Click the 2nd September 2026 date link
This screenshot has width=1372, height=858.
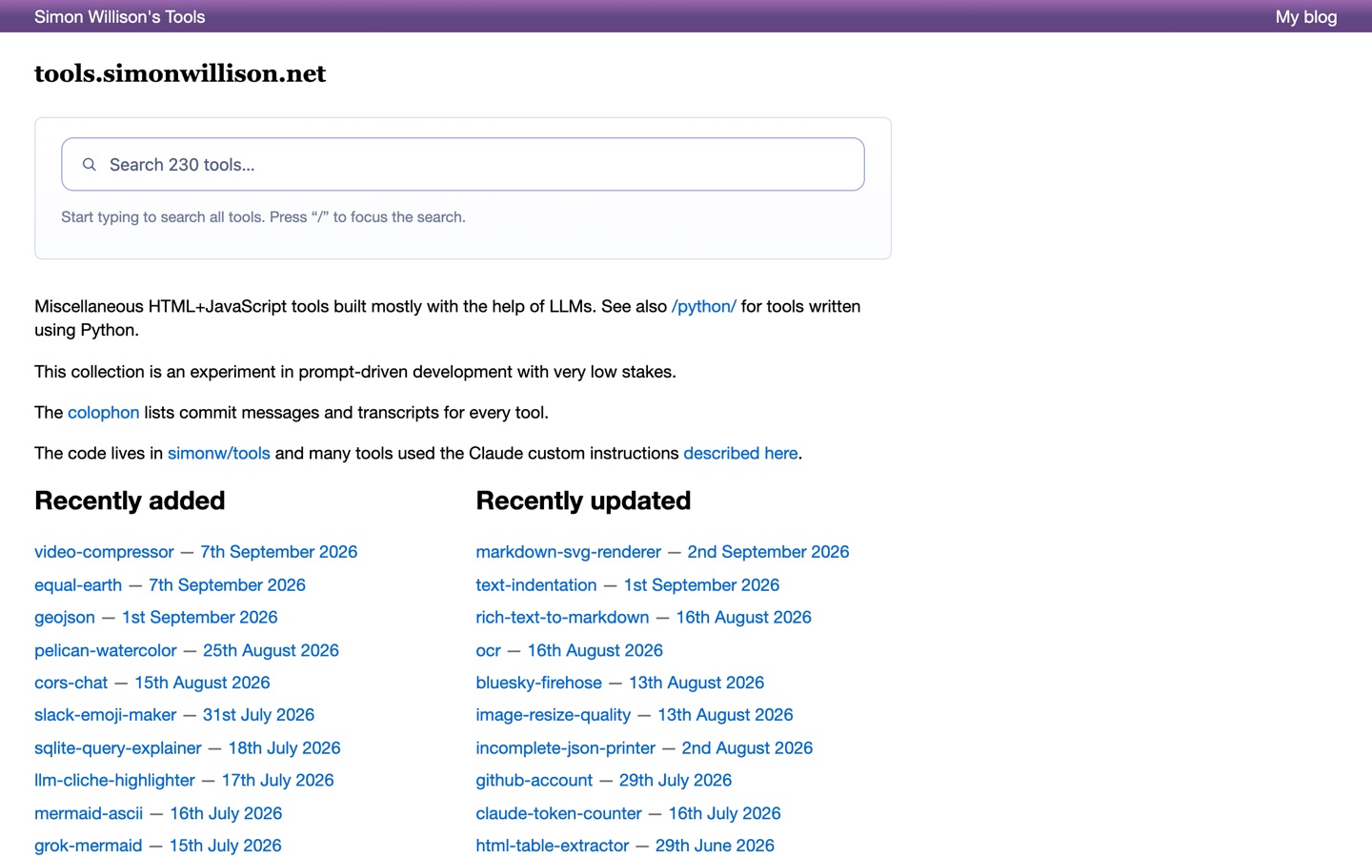tap(768, 552)
